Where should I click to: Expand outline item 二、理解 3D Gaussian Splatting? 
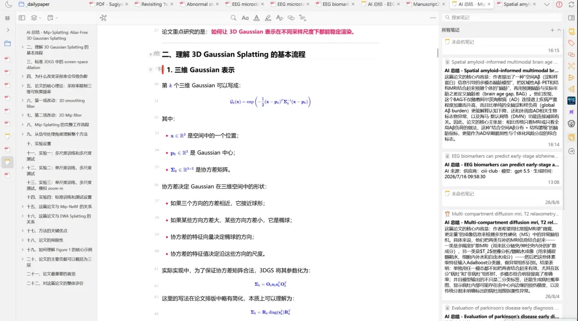(22, 47)
